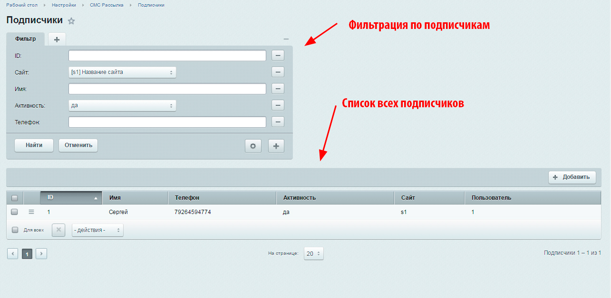Image resolution: width=611 pixels, height=298 pixels.
Task: Open СМС Рассылка breadcrumb item
Action: point(107,5)
